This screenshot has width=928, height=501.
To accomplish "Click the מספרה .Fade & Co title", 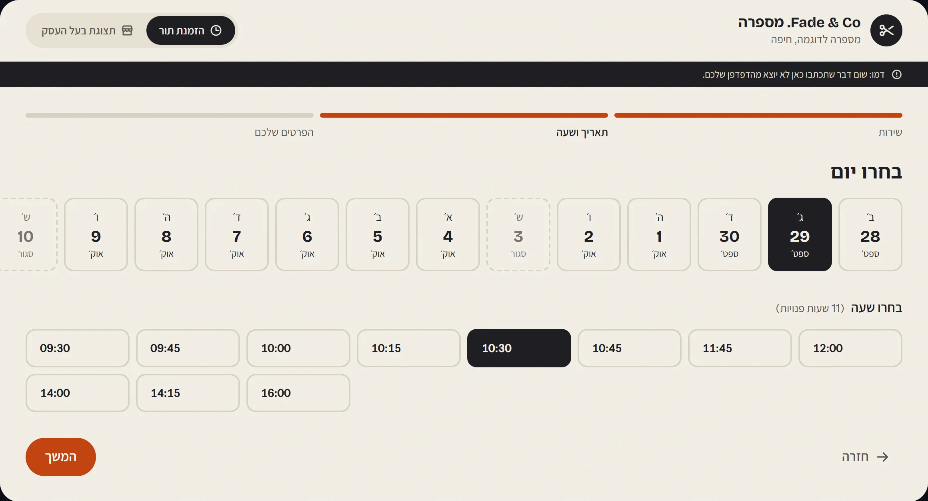I will (799, 23).
